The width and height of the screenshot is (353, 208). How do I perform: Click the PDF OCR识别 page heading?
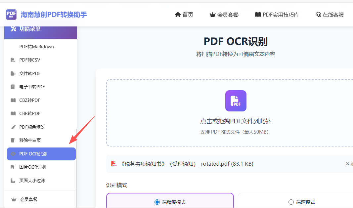tap(236, 42)
